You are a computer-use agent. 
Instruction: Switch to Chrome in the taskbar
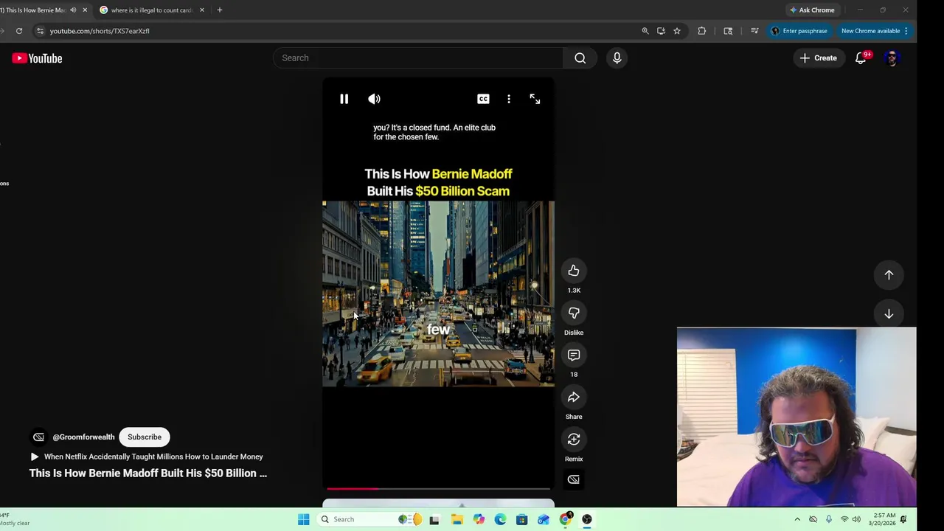(565, 519)
